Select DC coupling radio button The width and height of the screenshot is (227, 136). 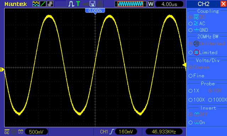pos(190,17)
